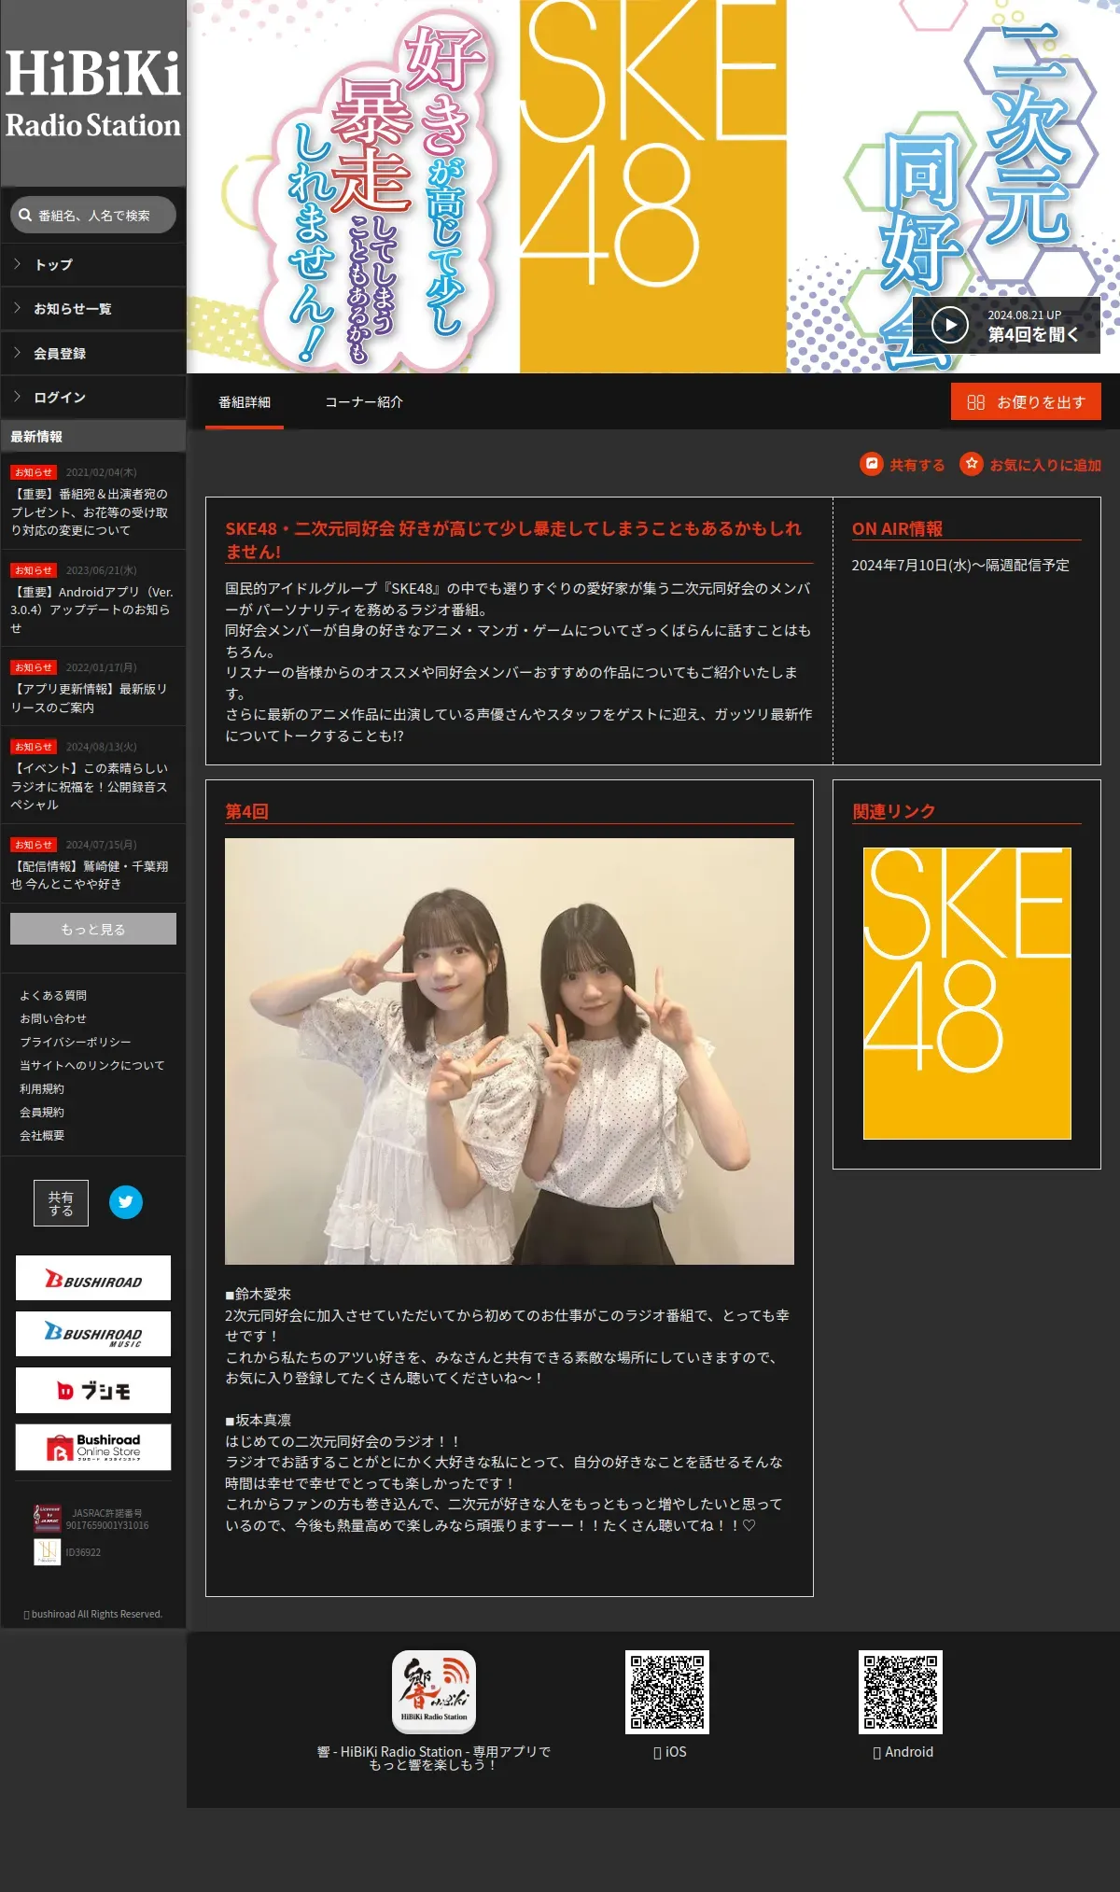Screen dimensions: 1120x1892
Task: Open the よくある質問 link
Action: click(53, 996)
